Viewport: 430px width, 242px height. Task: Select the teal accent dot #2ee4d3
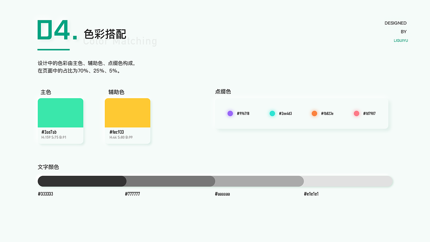coord(272,114)
